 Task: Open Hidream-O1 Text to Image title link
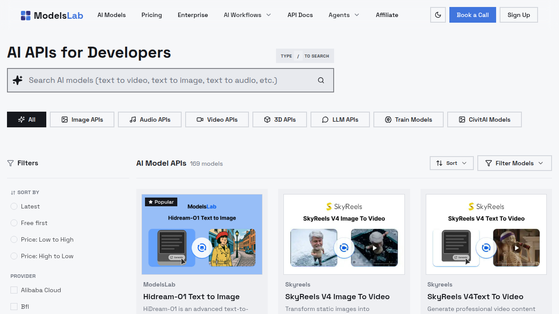click(x=191, y=297)
